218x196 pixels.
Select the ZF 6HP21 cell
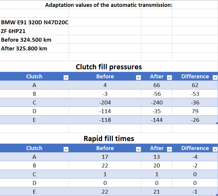(34, 31)
